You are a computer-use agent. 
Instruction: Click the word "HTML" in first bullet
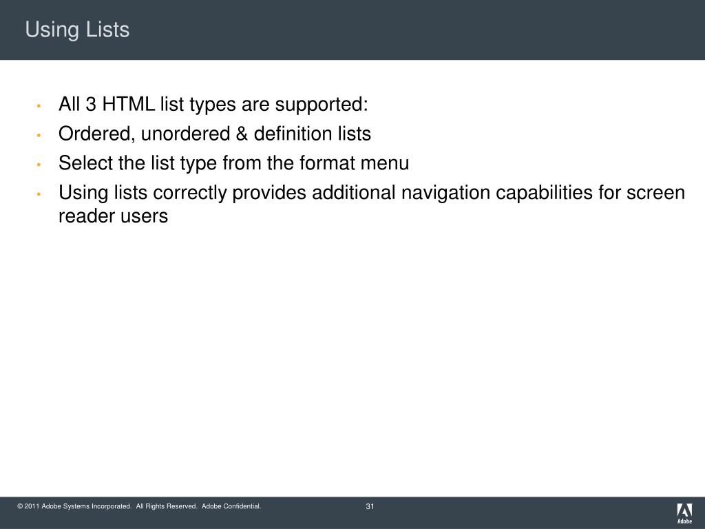[129, 105]
